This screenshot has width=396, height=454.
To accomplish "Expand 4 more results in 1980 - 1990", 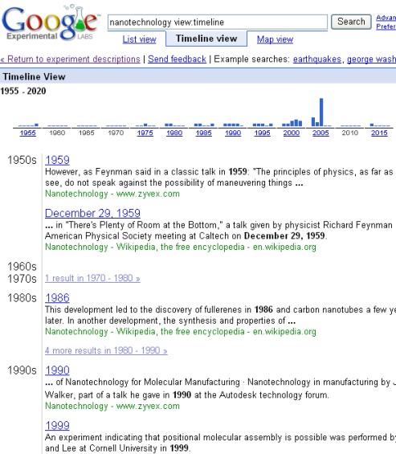I will [106, 350].
